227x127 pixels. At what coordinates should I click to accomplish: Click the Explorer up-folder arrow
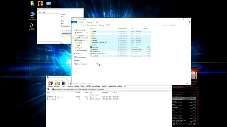81,25
